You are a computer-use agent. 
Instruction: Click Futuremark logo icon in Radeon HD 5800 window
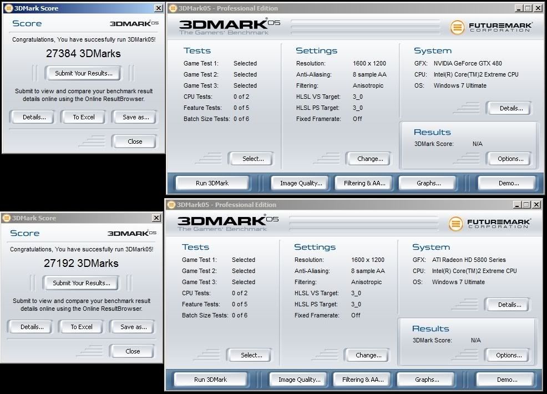[455, 223]
